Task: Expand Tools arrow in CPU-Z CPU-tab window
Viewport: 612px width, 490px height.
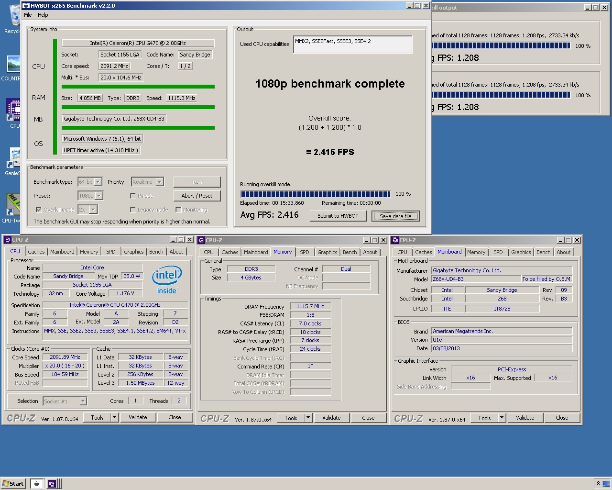Action: click(x=114, y=417)
